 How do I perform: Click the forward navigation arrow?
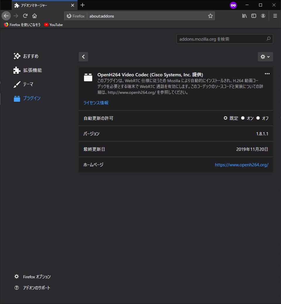point(16,16)
